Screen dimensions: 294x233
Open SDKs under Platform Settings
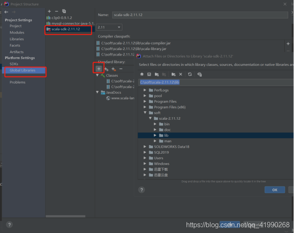point(14,64)
